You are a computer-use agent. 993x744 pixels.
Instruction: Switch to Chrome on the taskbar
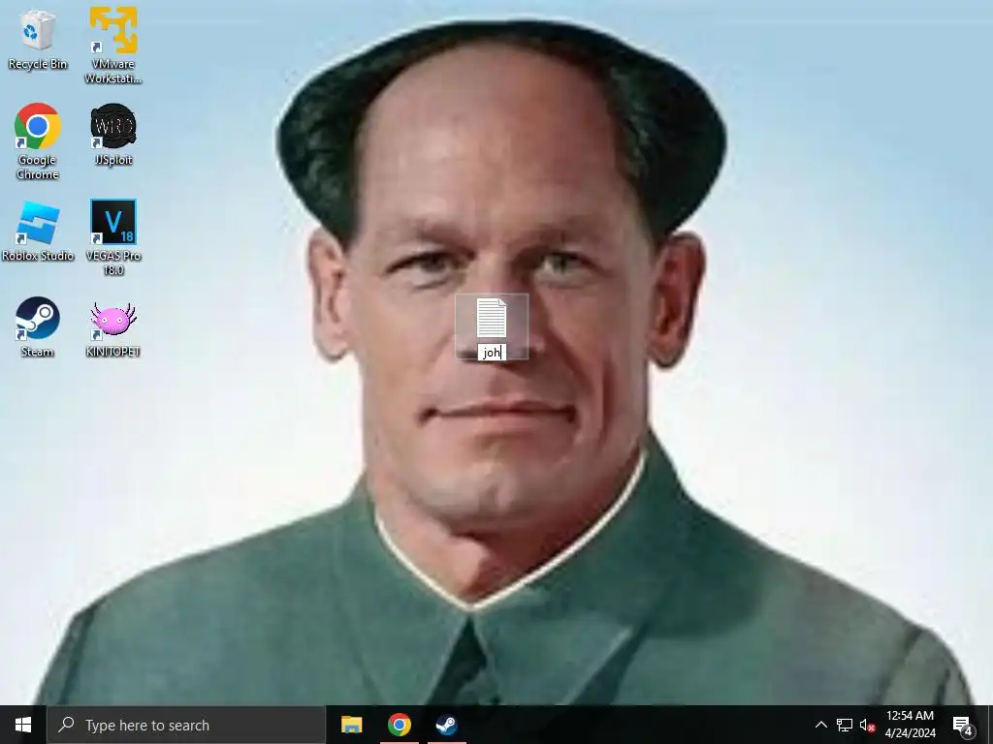(399, 725)
